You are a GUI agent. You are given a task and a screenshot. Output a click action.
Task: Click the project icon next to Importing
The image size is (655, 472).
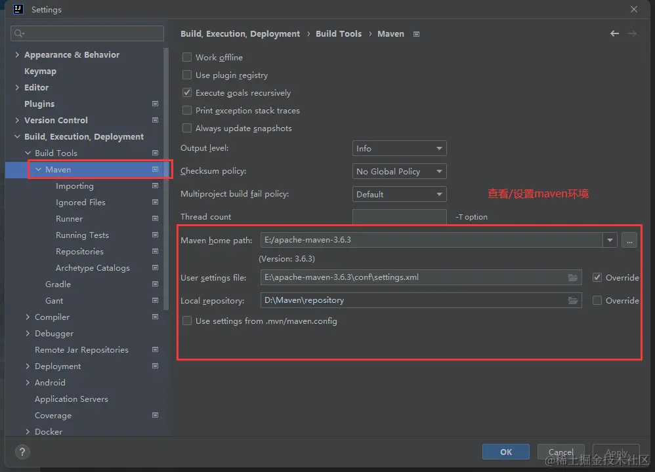(x=155, y=186)
